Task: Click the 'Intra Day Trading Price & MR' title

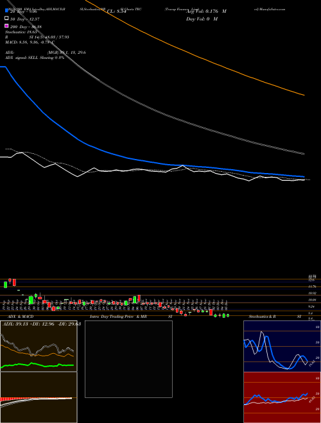Action: 118,317
